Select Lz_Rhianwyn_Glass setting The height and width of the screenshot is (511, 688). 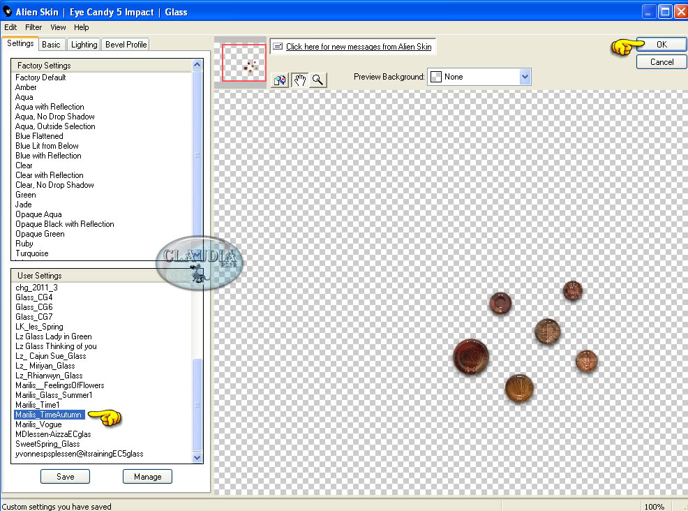point(49,376)
